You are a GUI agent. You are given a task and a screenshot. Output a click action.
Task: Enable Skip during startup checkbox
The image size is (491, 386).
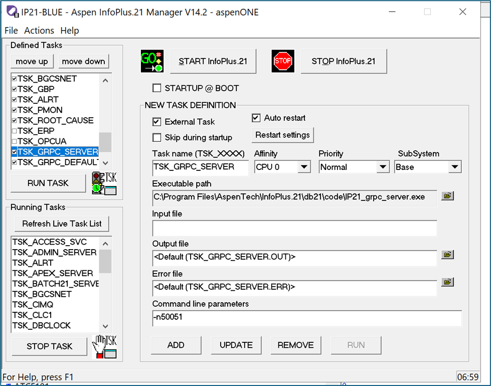point(157,137)
